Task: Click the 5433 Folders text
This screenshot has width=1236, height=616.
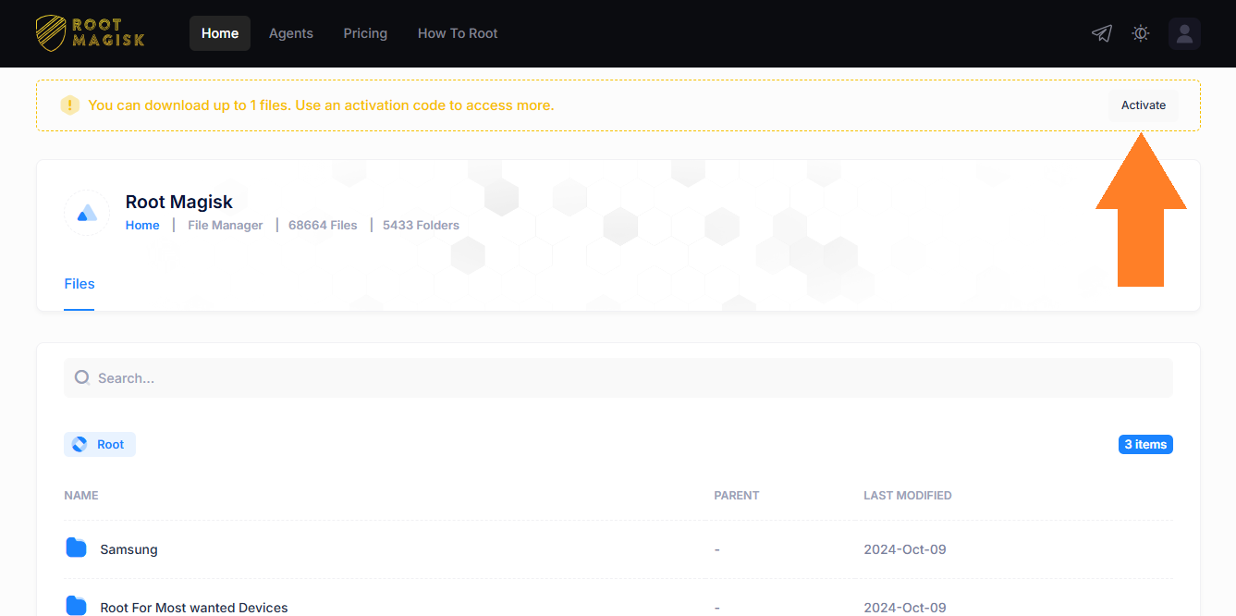Action: (x=421, y=225)
